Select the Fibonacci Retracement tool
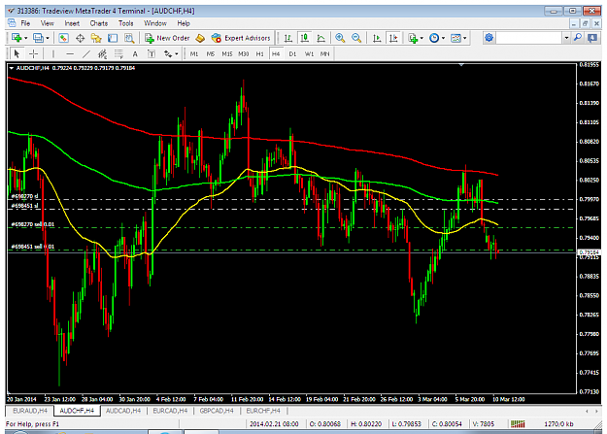Viewport: 607px width, 434px height. pyautogui.click(x=118, y=53)
